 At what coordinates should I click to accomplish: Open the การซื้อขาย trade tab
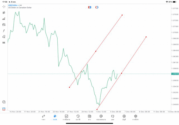tap(67, 117)
